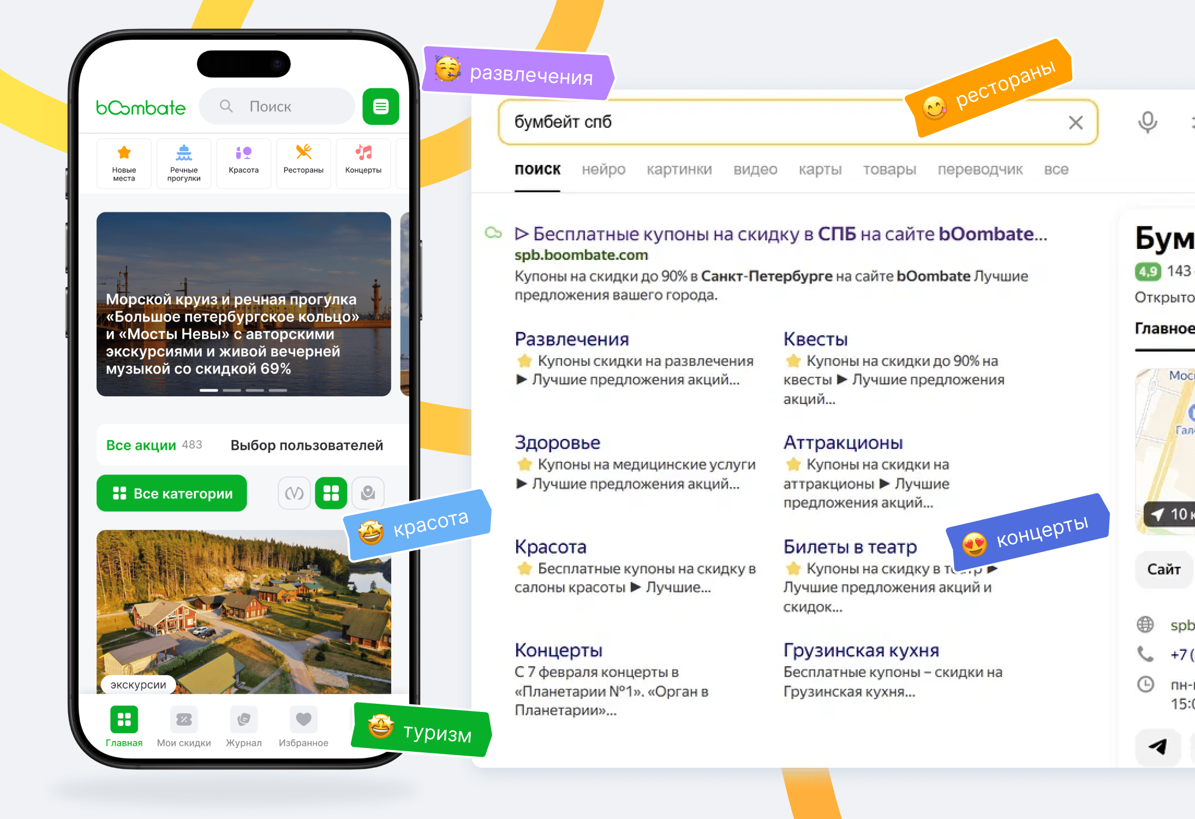Image resolution: width=1195 pixels, height=819 pixels.
Task: Tap Мои скидки bottom nav icon
Action: coord(184,720)
